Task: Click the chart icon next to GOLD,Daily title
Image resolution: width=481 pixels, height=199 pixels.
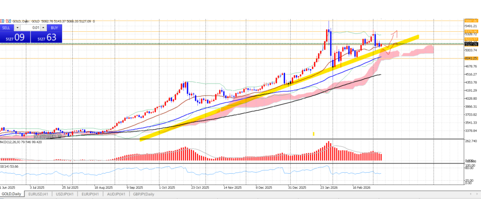Action: coord(2,21)
